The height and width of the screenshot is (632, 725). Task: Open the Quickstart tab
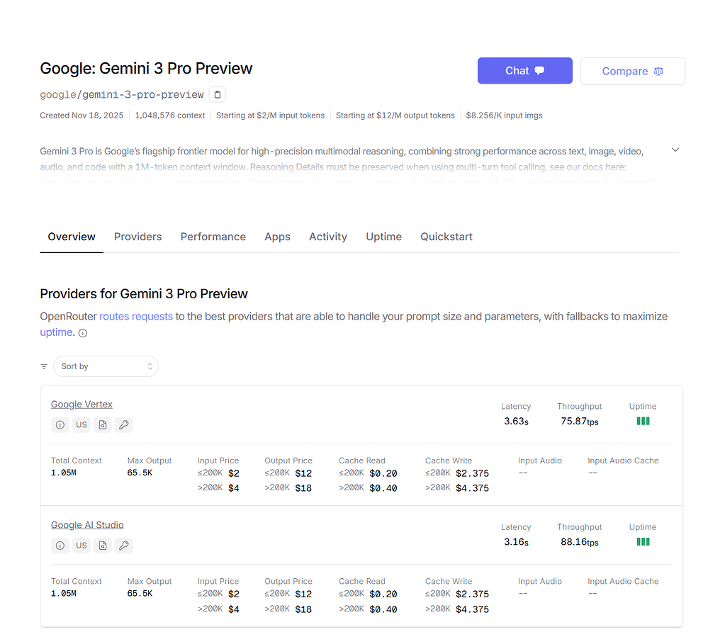(446, 237)
